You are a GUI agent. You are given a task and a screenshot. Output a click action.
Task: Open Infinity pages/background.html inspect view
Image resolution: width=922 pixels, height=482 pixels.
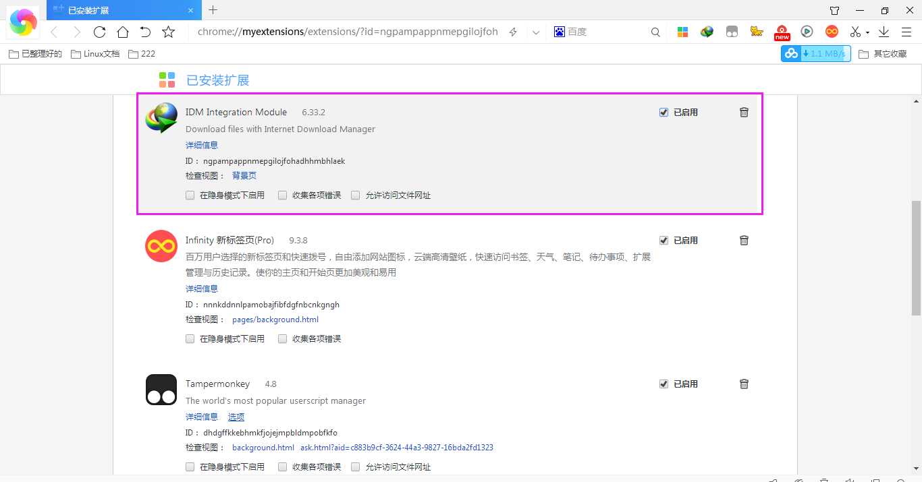275,320
